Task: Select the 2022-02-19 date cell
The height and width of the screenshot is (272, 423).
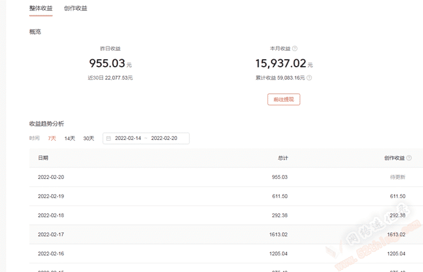Action: pos(51,196)
